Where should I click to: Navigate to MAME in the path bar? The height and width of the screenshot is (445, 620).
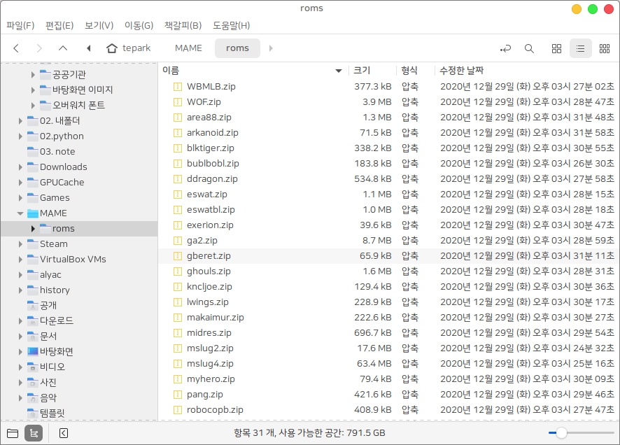point(188,48)
